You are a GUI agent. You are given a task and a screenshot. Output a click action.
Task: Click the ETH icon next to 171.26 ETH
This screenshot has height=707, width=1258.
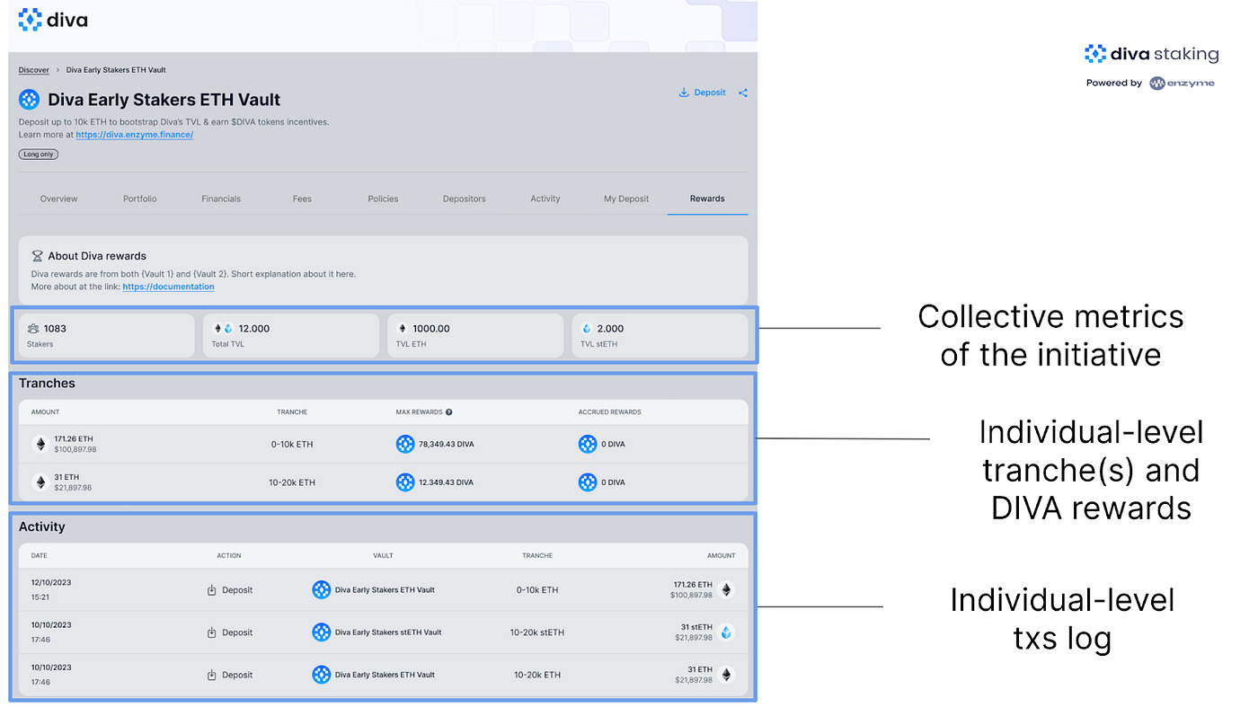click(40, 443)
